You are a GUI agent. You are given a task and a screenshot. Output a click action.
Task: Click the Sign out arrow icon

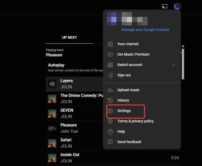click(110, 75)
